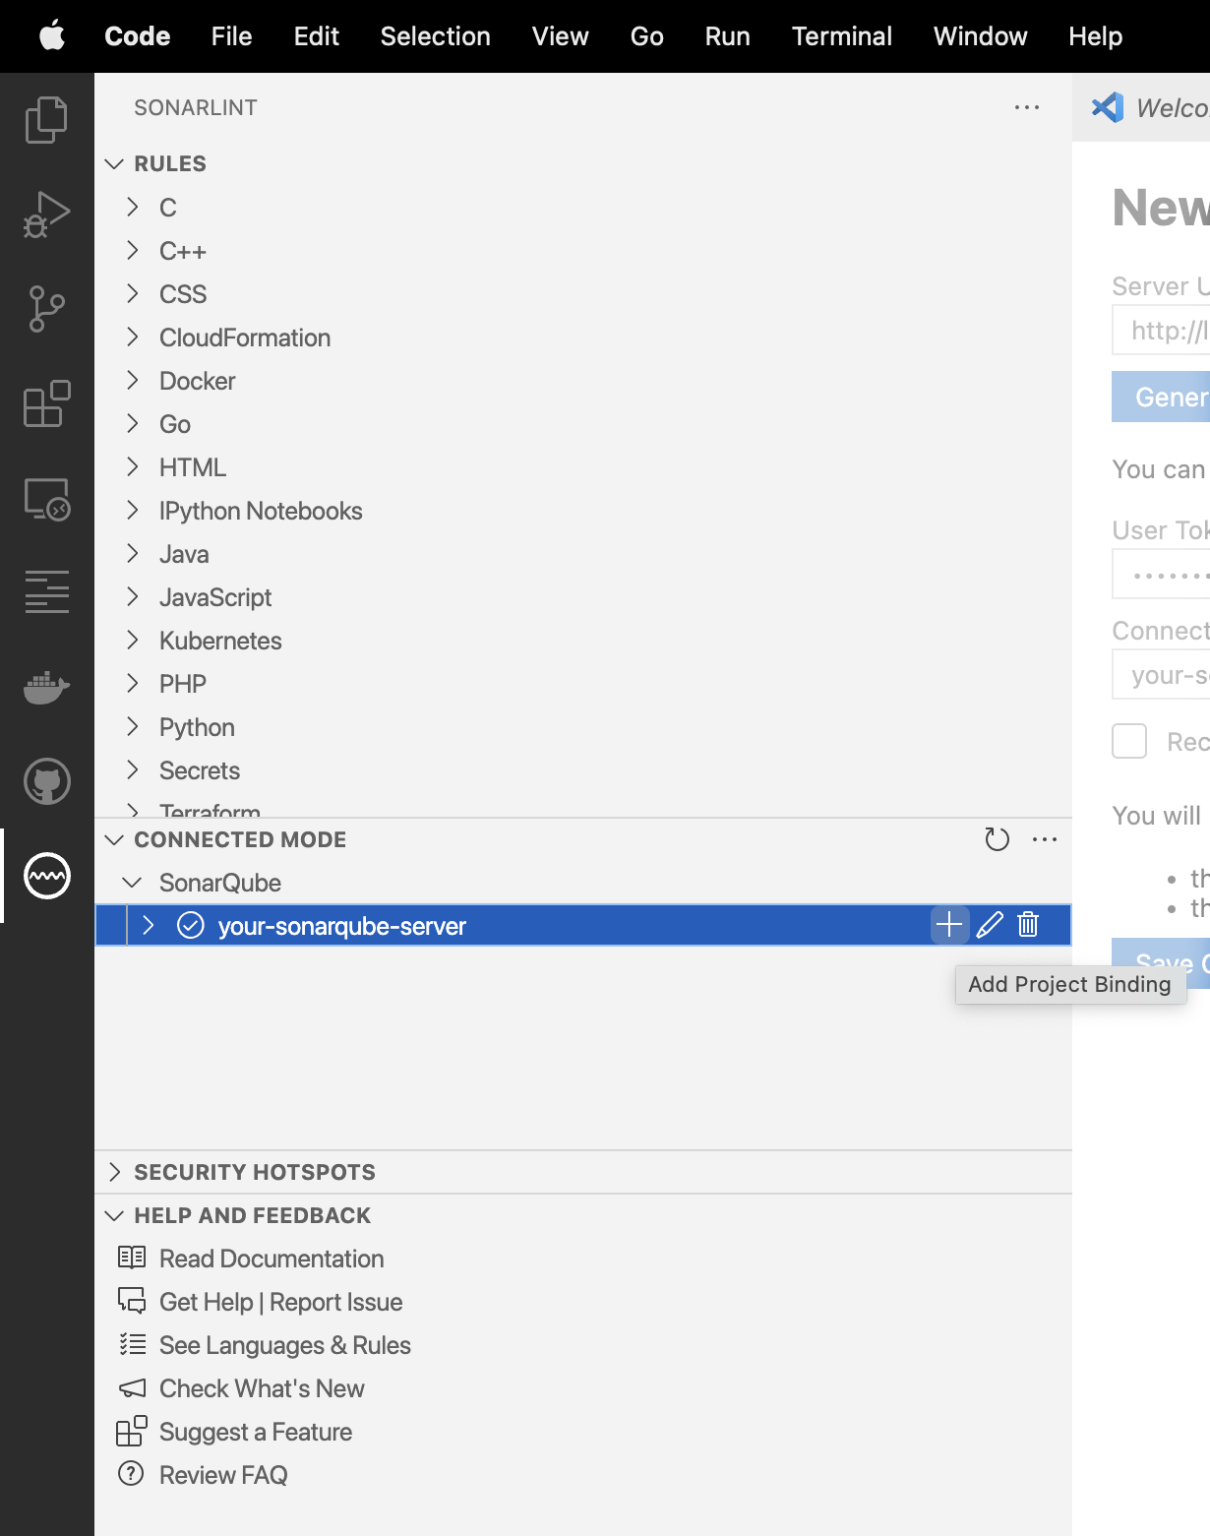This screenshot has height=1536, width=1210.
Task: Open the File menu
Action: point(231,36)
